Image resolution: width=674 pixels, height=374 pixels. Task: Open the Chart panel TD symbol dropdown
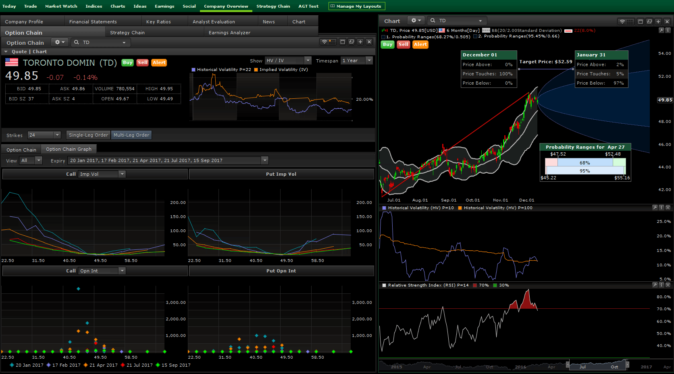pyautogui.click(x=480, y=21)
